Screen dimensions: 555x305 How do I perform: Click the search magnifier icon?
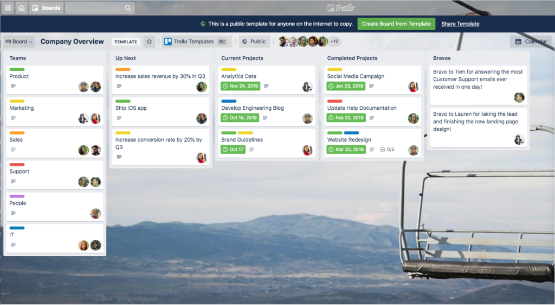point(128,8)
